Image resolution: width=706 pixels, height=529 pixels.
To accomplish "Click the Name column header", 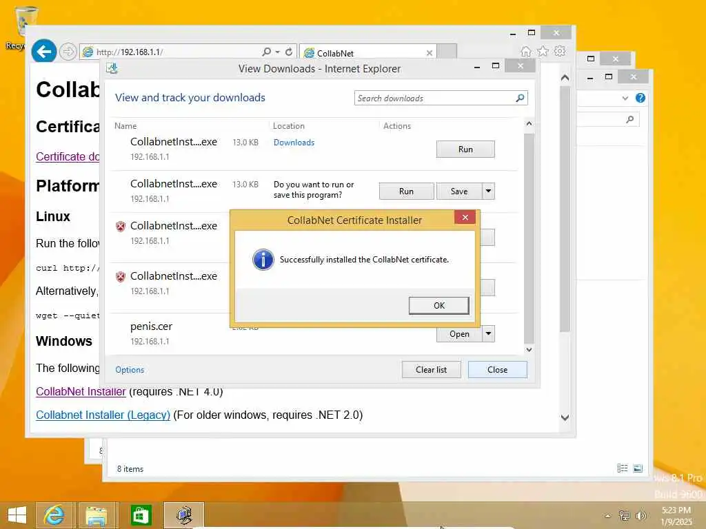I will tap(125, 126).
